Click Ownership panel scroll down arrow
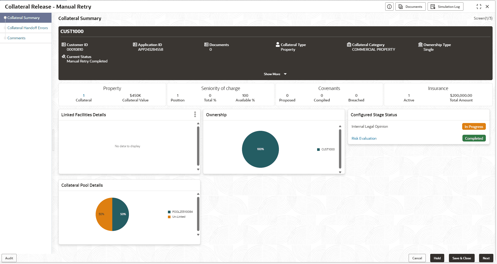 340,172
